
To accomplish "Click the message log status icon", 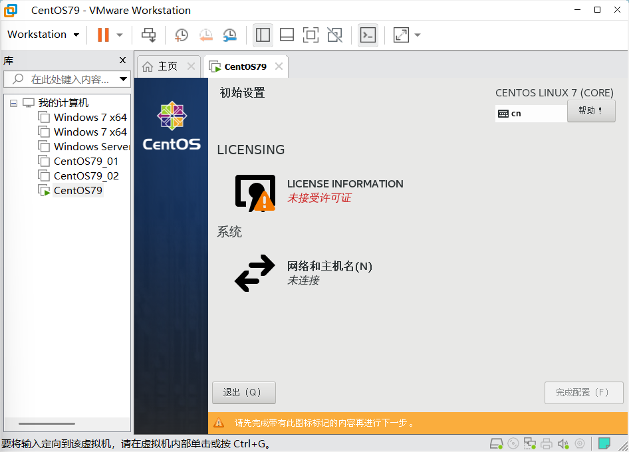I will point(604,443).
